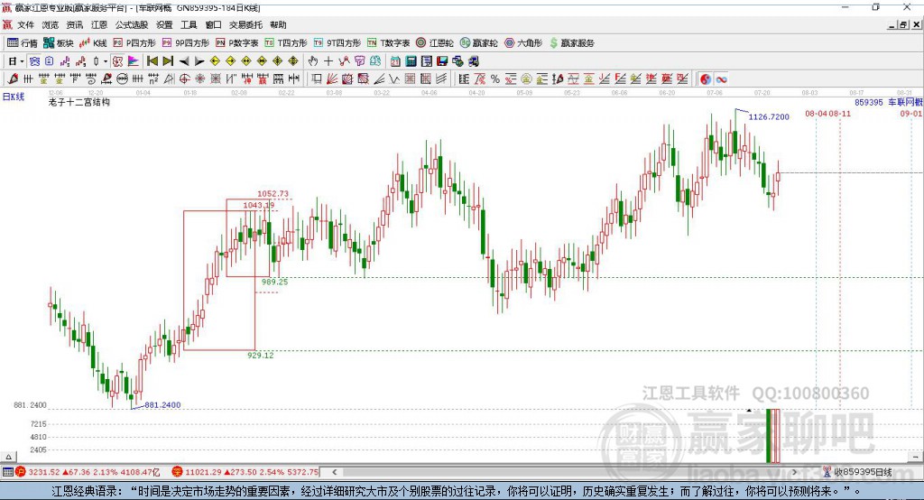The image size is (924, 500).
Task: Click the 行情 quotes button
Action: pos(23,43)
